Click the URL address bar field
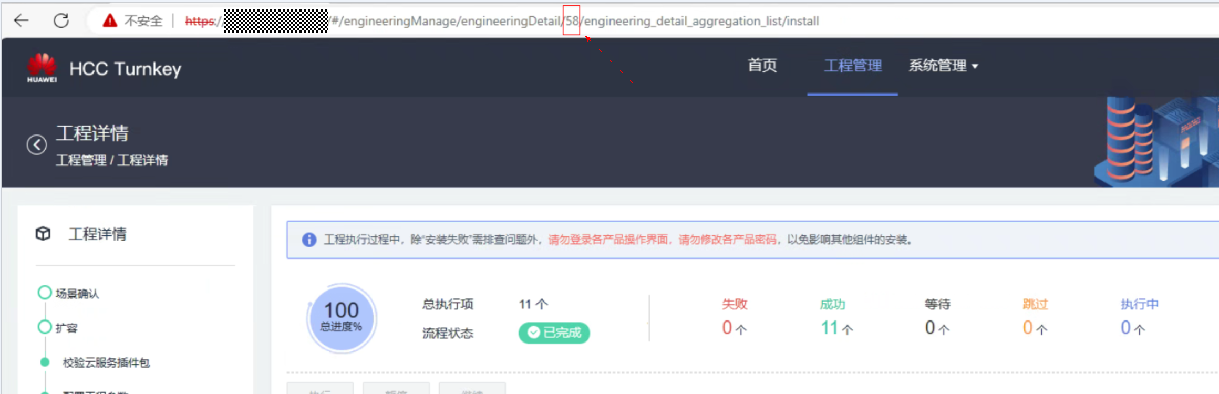1219x394 pixels. 652,20
